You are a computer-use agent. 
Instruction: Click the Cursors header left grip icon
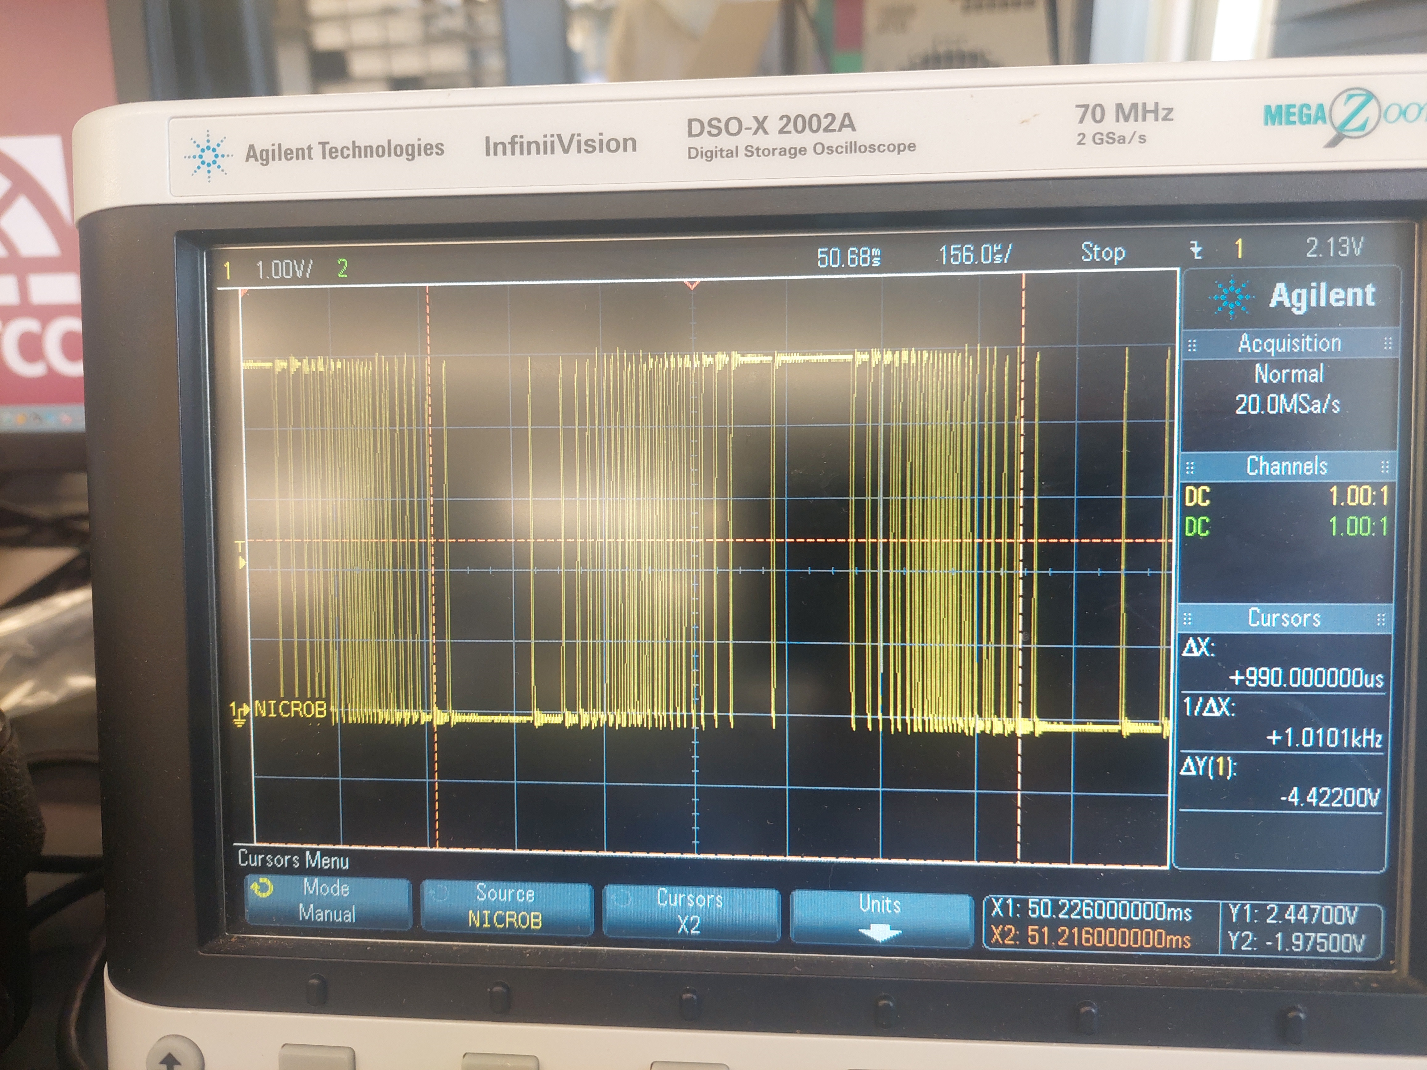tap(1187, 620)
